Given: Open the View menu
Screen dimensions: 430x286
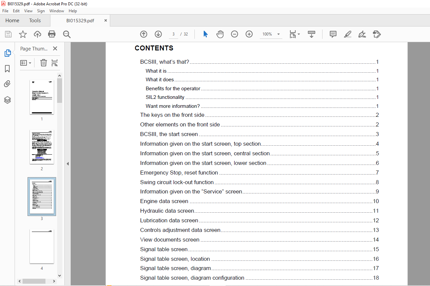Looking at the screenshot, I should click(x=28, y=11).
